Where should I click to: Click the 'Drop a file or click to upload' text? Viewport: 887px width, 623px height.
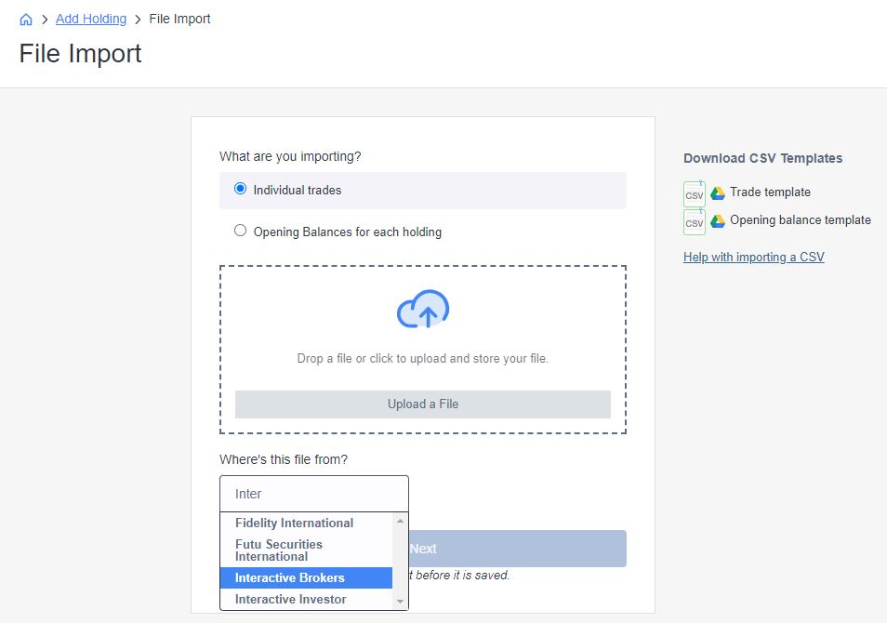(422, 358)
